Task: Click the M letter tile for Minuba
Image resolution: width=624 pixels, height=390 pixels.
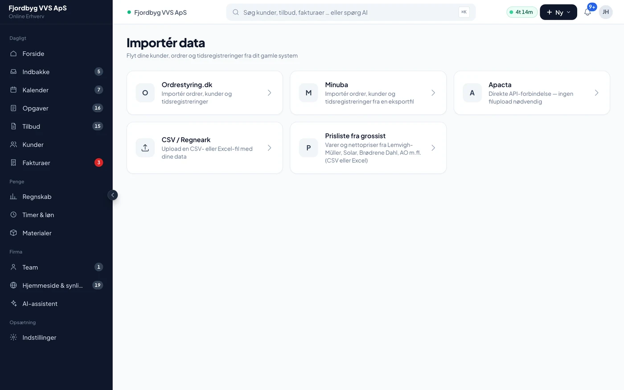Action: click(x=308, y=93)
